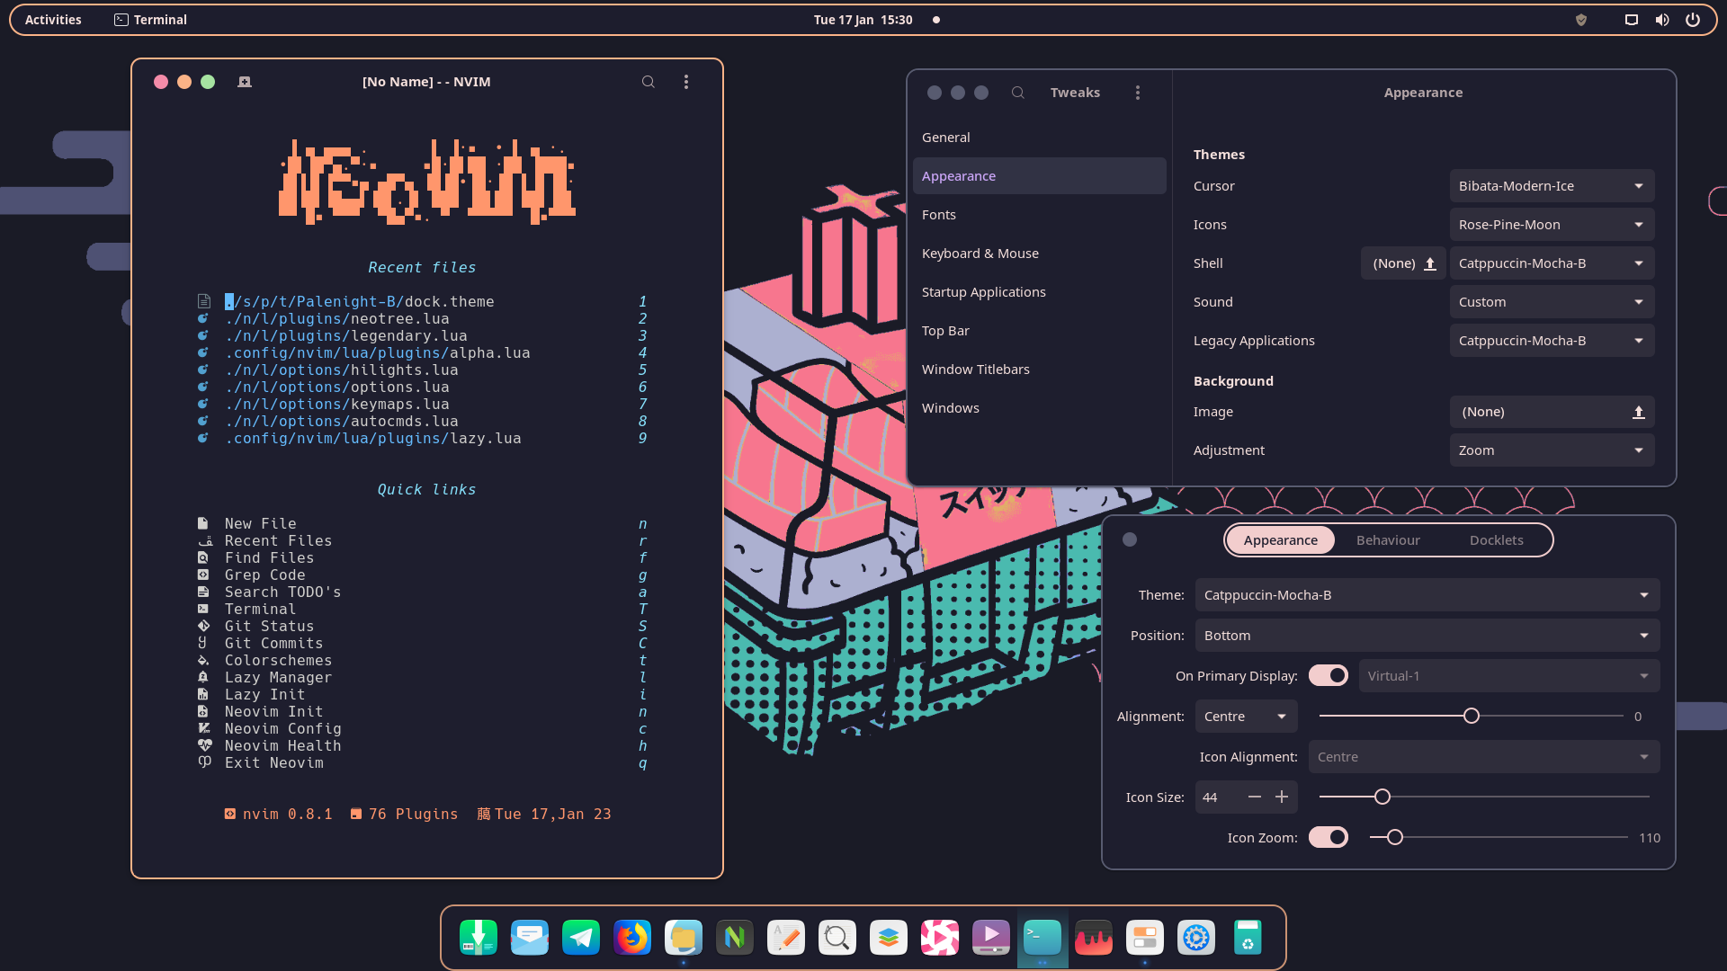
Task: Select Top Bar in Tweaks sidebar
Action: click(x=1039, y=331)
